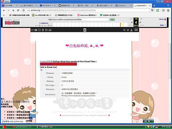Open the Video link
Screen dimensions: 172x129
[93, 61]
